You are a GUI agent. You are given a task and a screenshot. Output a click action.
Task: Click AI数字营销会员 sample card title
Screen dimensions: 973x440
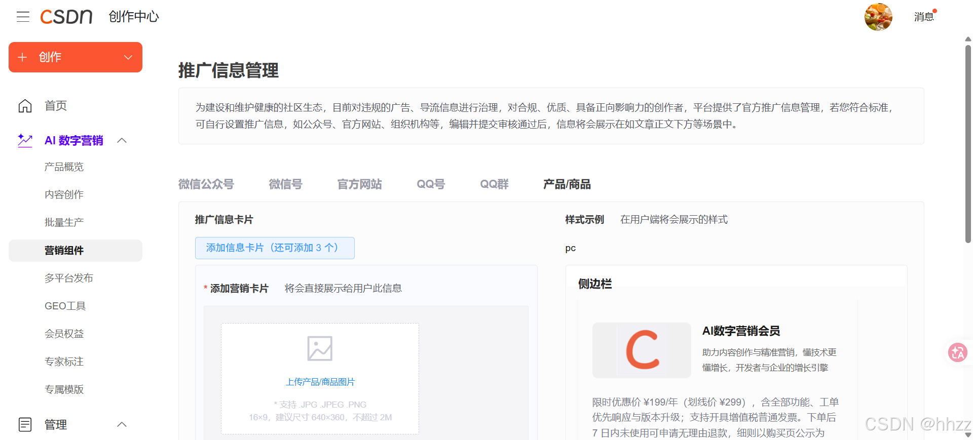tap(741, 331)
